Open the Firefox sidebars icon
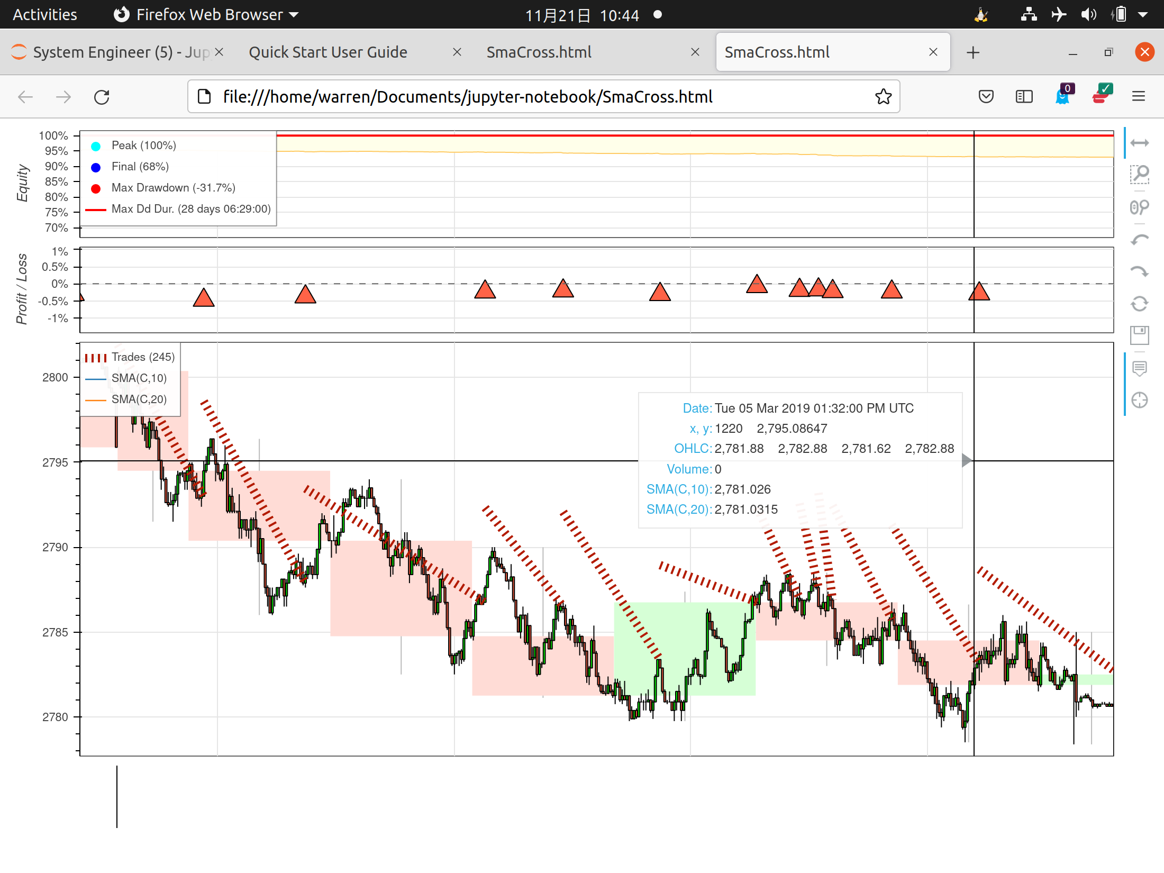 tap(1024, 97)
